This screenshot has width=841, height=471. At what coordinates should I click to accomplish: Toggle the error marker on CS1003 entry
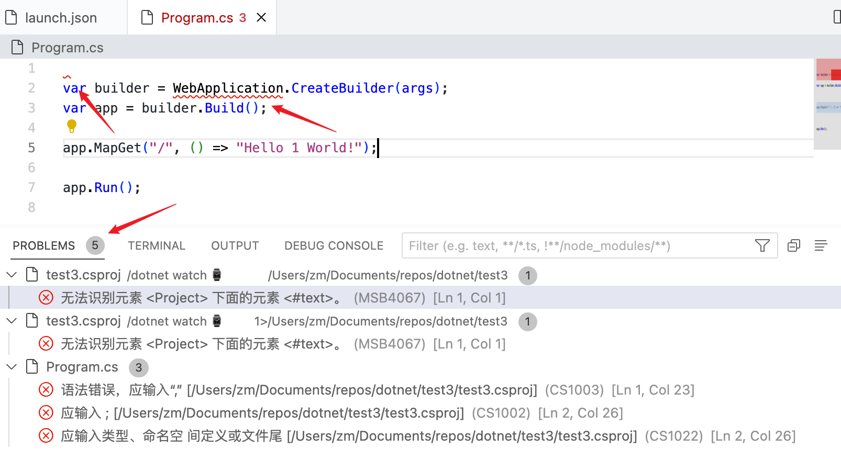pyautogui.click(x=46, y=389)
